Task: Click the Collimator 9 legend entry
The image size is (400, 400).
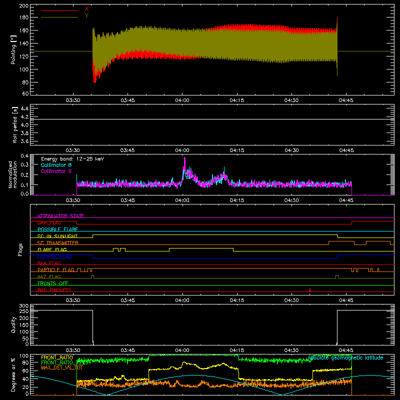Action: point(56,171)
